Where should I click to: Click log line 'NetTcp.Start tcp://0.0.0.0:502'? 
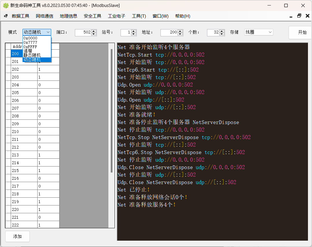click(x=161, y=55)
